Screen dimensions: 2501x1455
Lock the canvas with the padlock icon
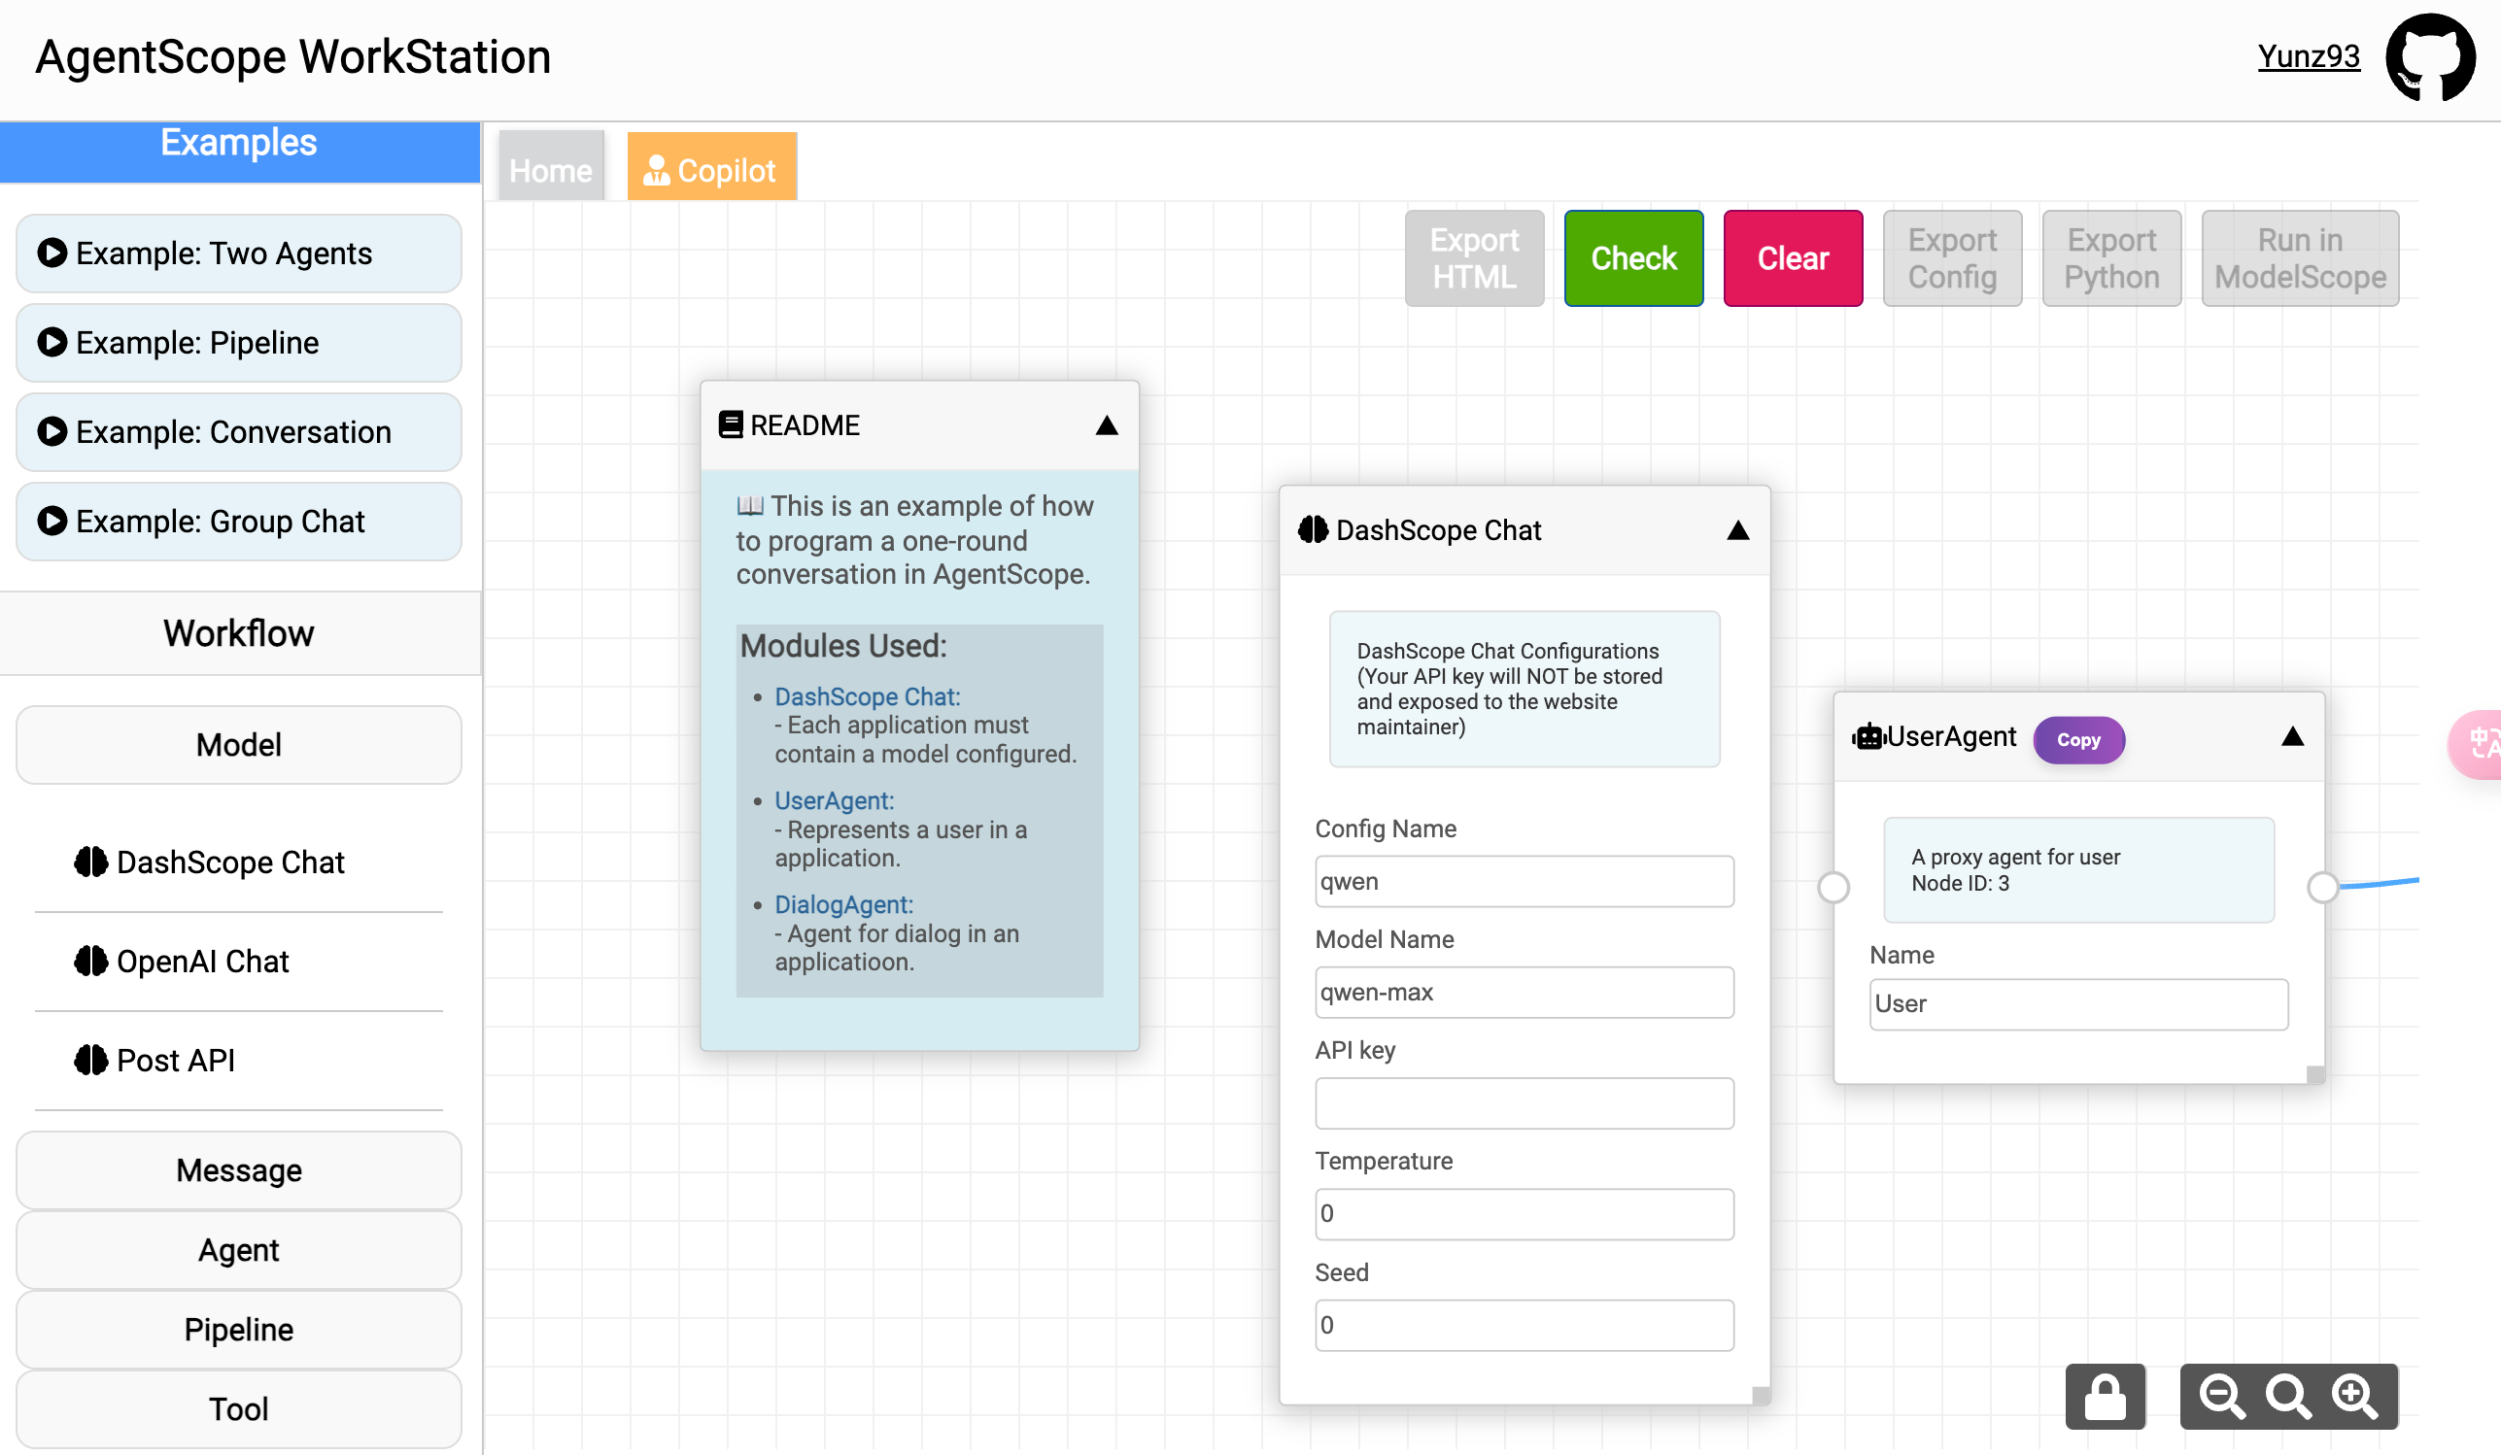[2105, 1396]
